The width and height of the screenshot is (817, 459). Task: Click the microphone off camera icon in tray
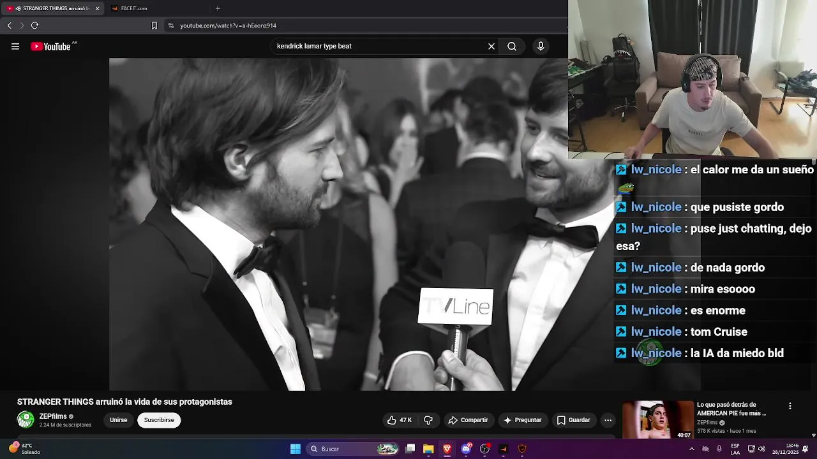(x=705, y=449)
